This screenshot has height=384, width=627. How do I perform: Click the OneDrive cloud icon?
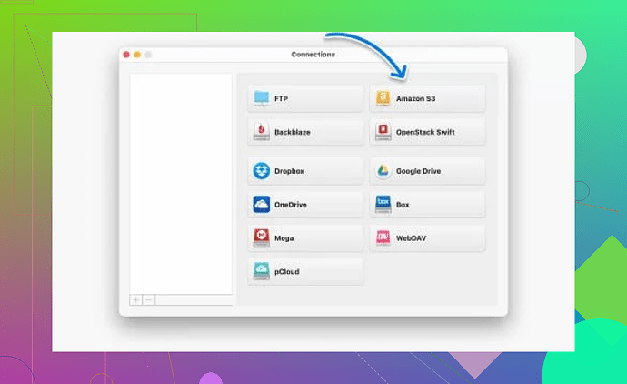click(262, 204)
